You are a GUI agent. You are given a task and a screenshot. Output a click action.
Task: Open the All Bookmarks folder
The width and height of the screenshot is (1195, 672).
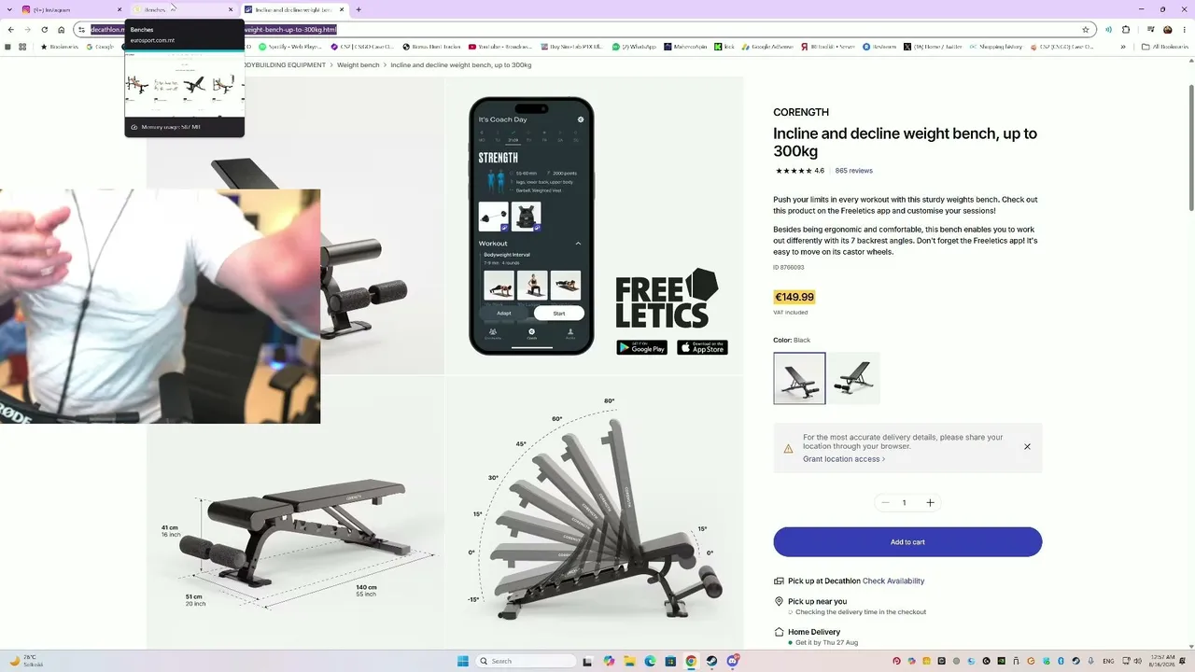click(1166, 46)
